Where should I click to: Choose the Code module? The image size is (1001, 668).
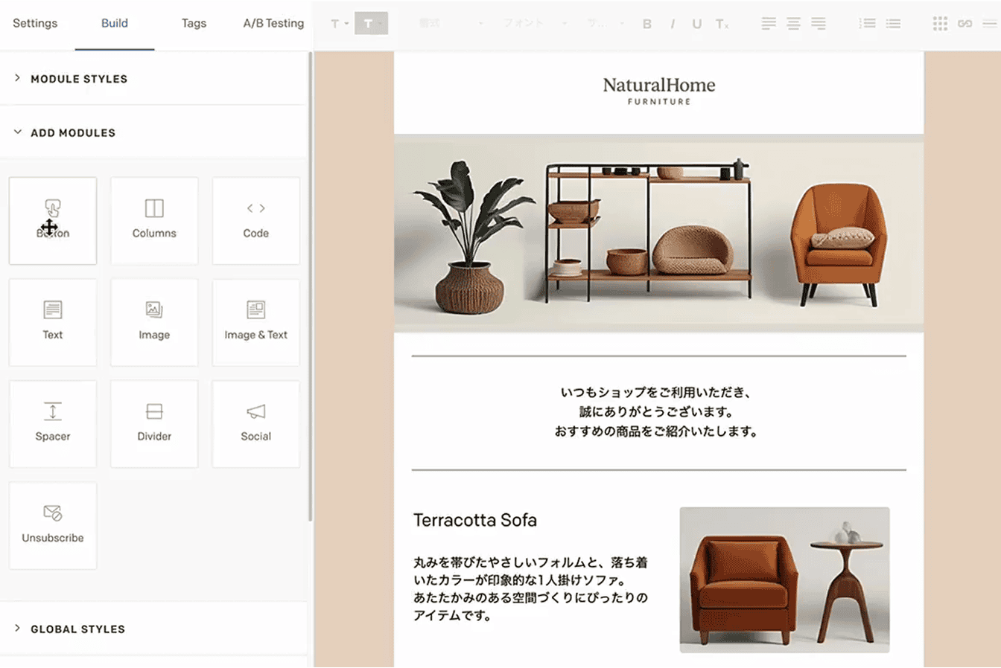(x=255, y=220)
